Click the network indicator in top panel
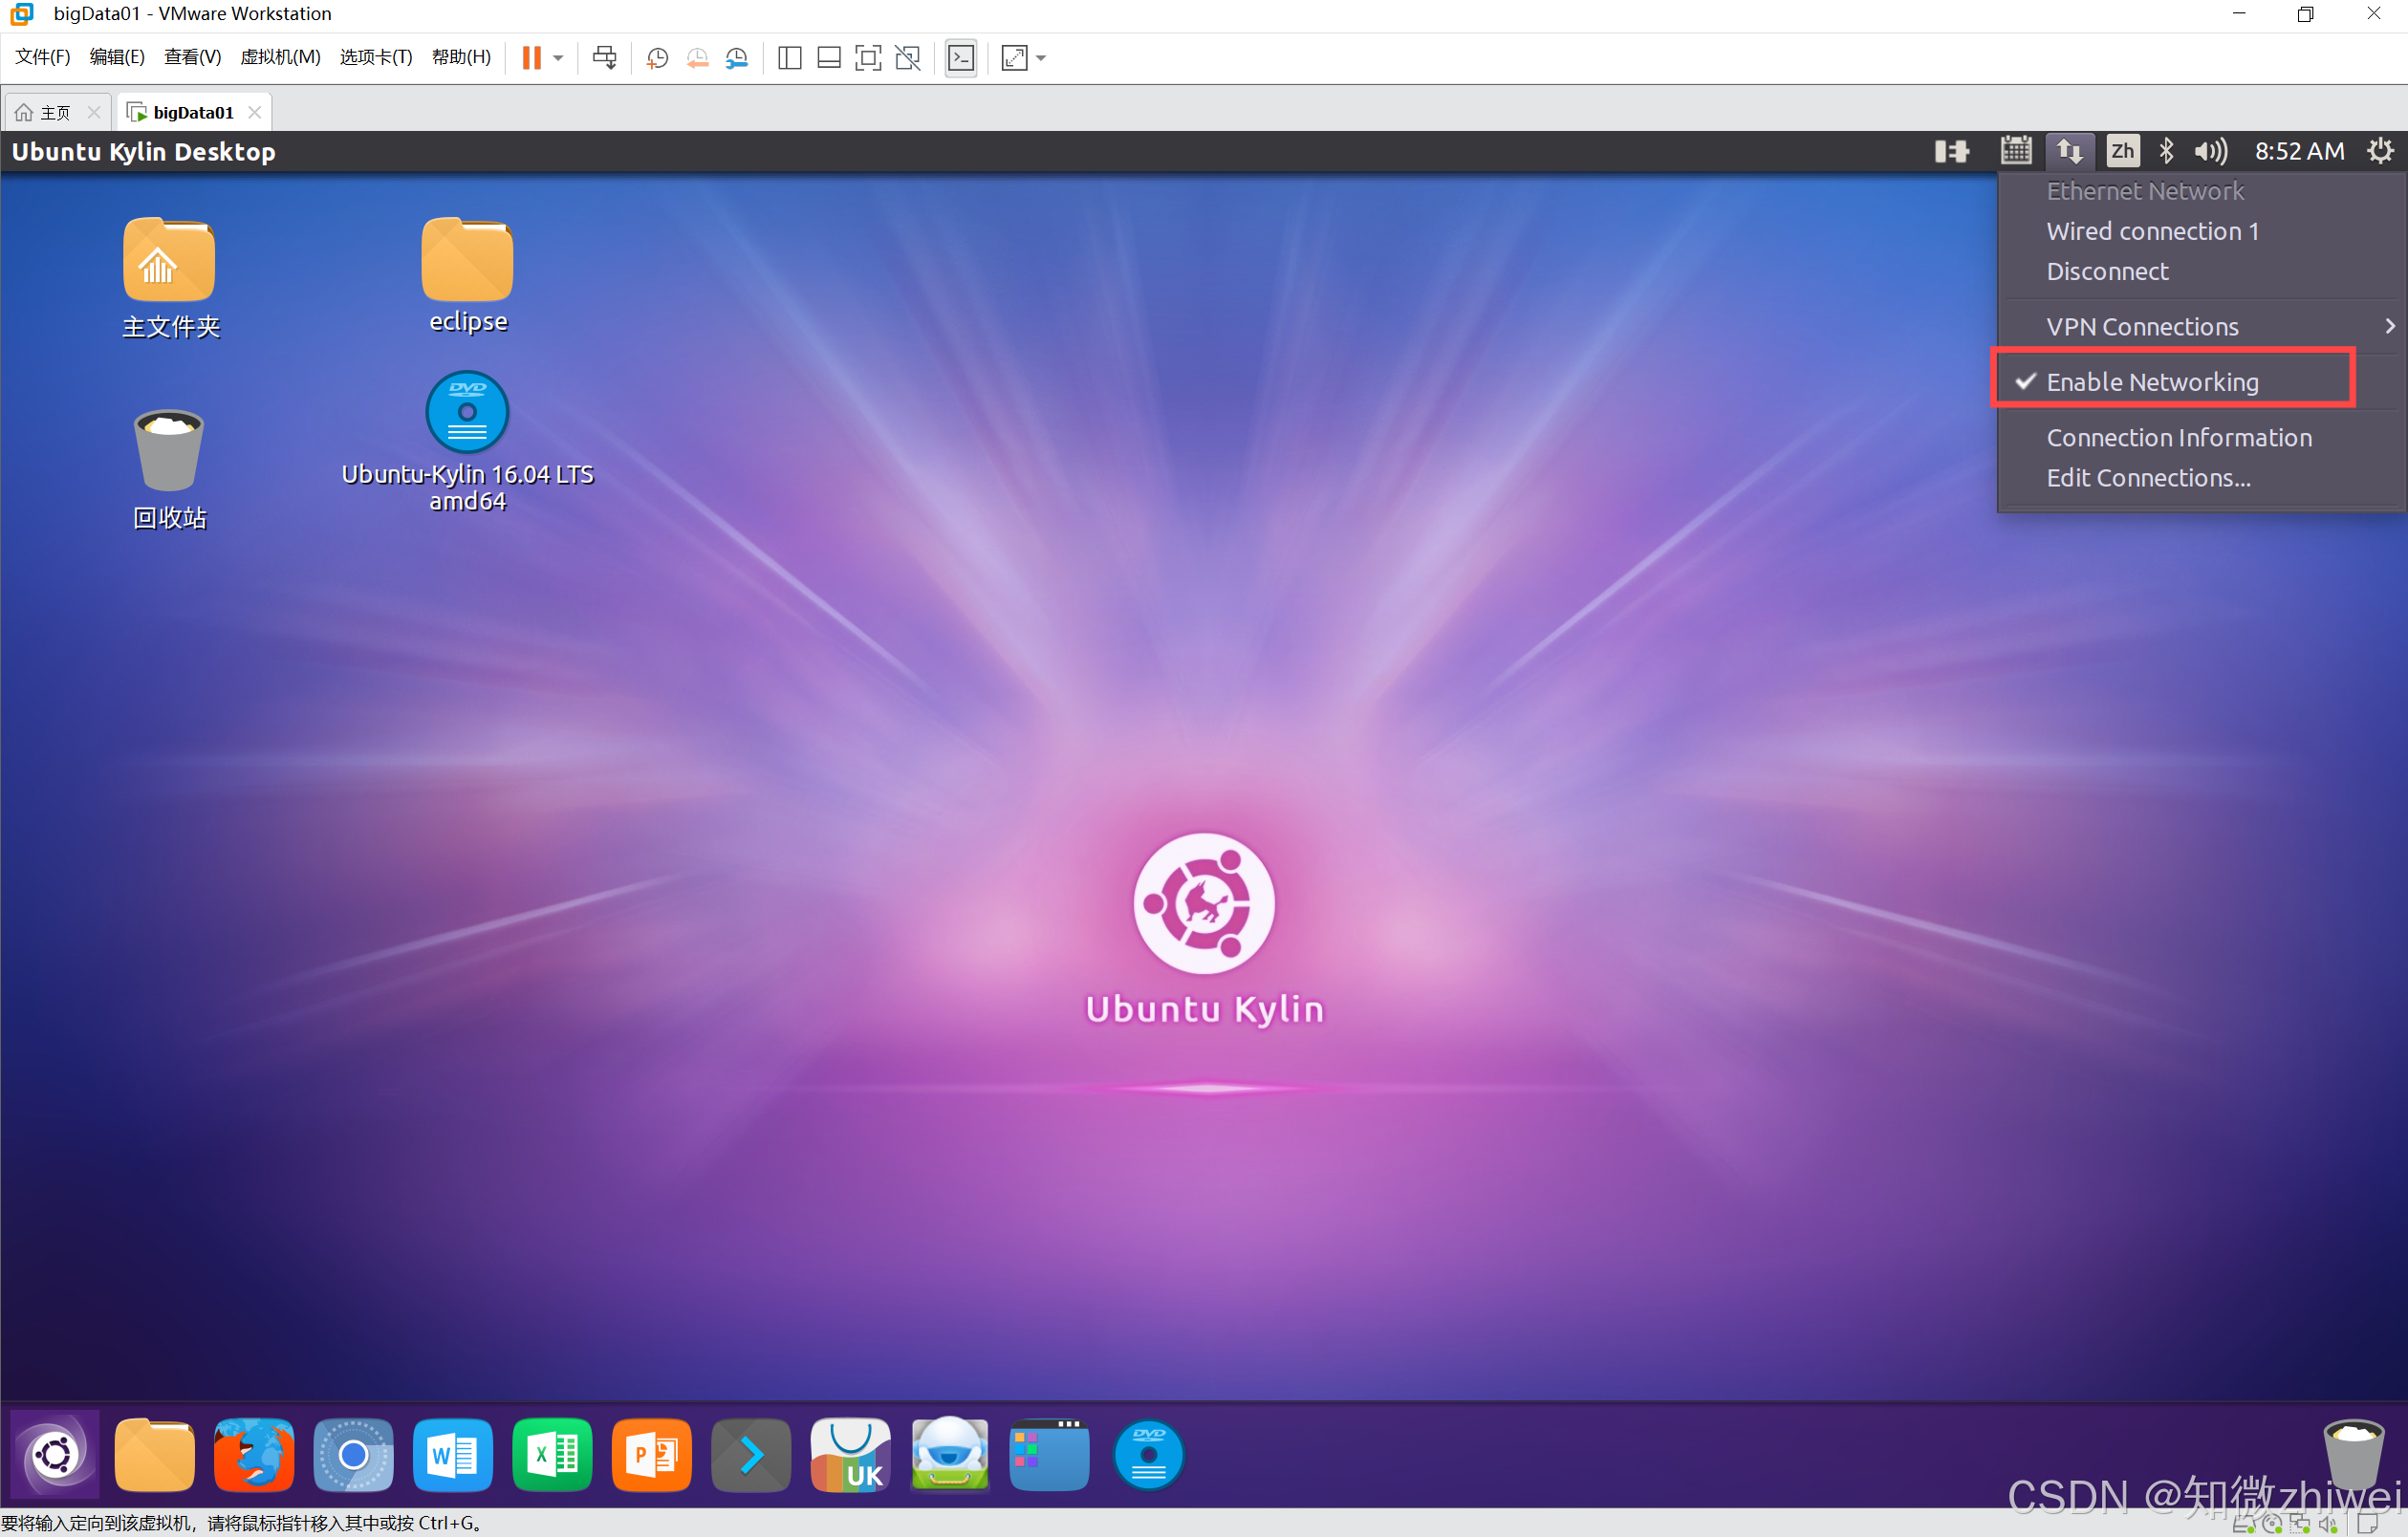 [x=2068, y=151]
